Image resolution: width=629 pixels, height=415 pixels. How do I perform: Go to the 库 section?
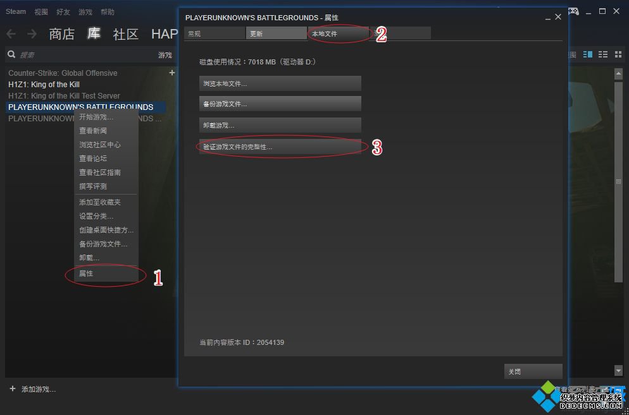coord(94,33)
